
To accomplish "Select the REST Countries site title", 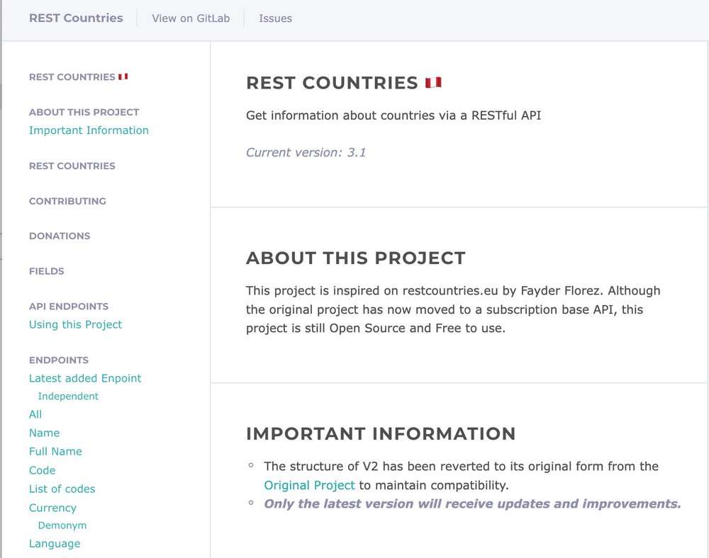I will pos(75,18).
